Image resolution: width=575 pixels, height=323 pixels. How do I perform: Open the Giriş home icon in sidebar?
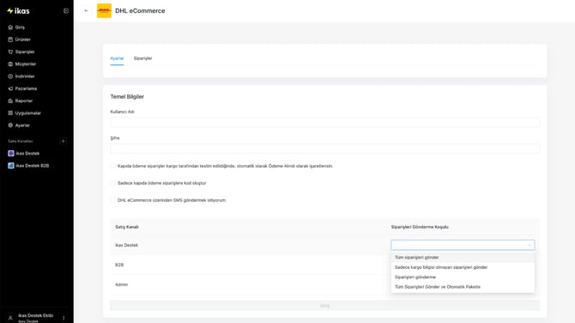(10, 27)
